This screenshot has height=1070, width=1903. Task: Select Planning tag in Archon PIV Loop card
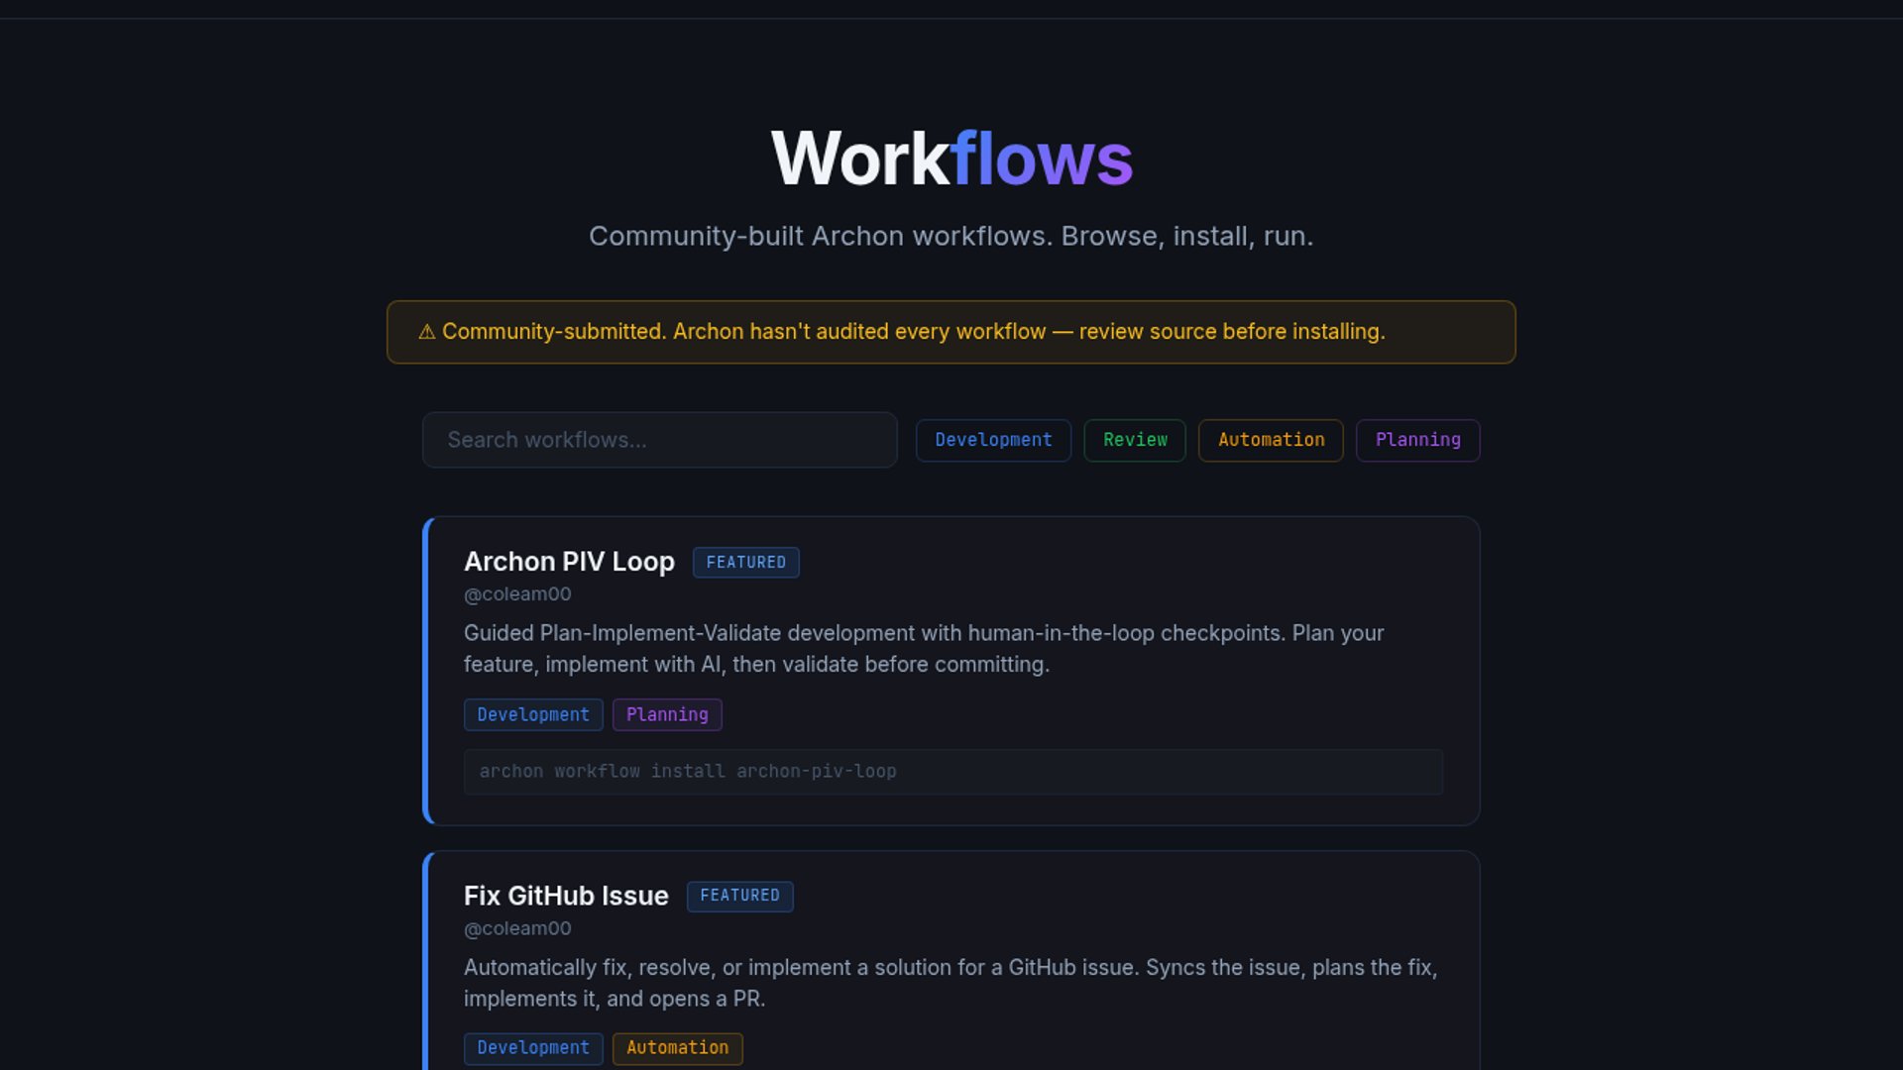click(667, 714)
